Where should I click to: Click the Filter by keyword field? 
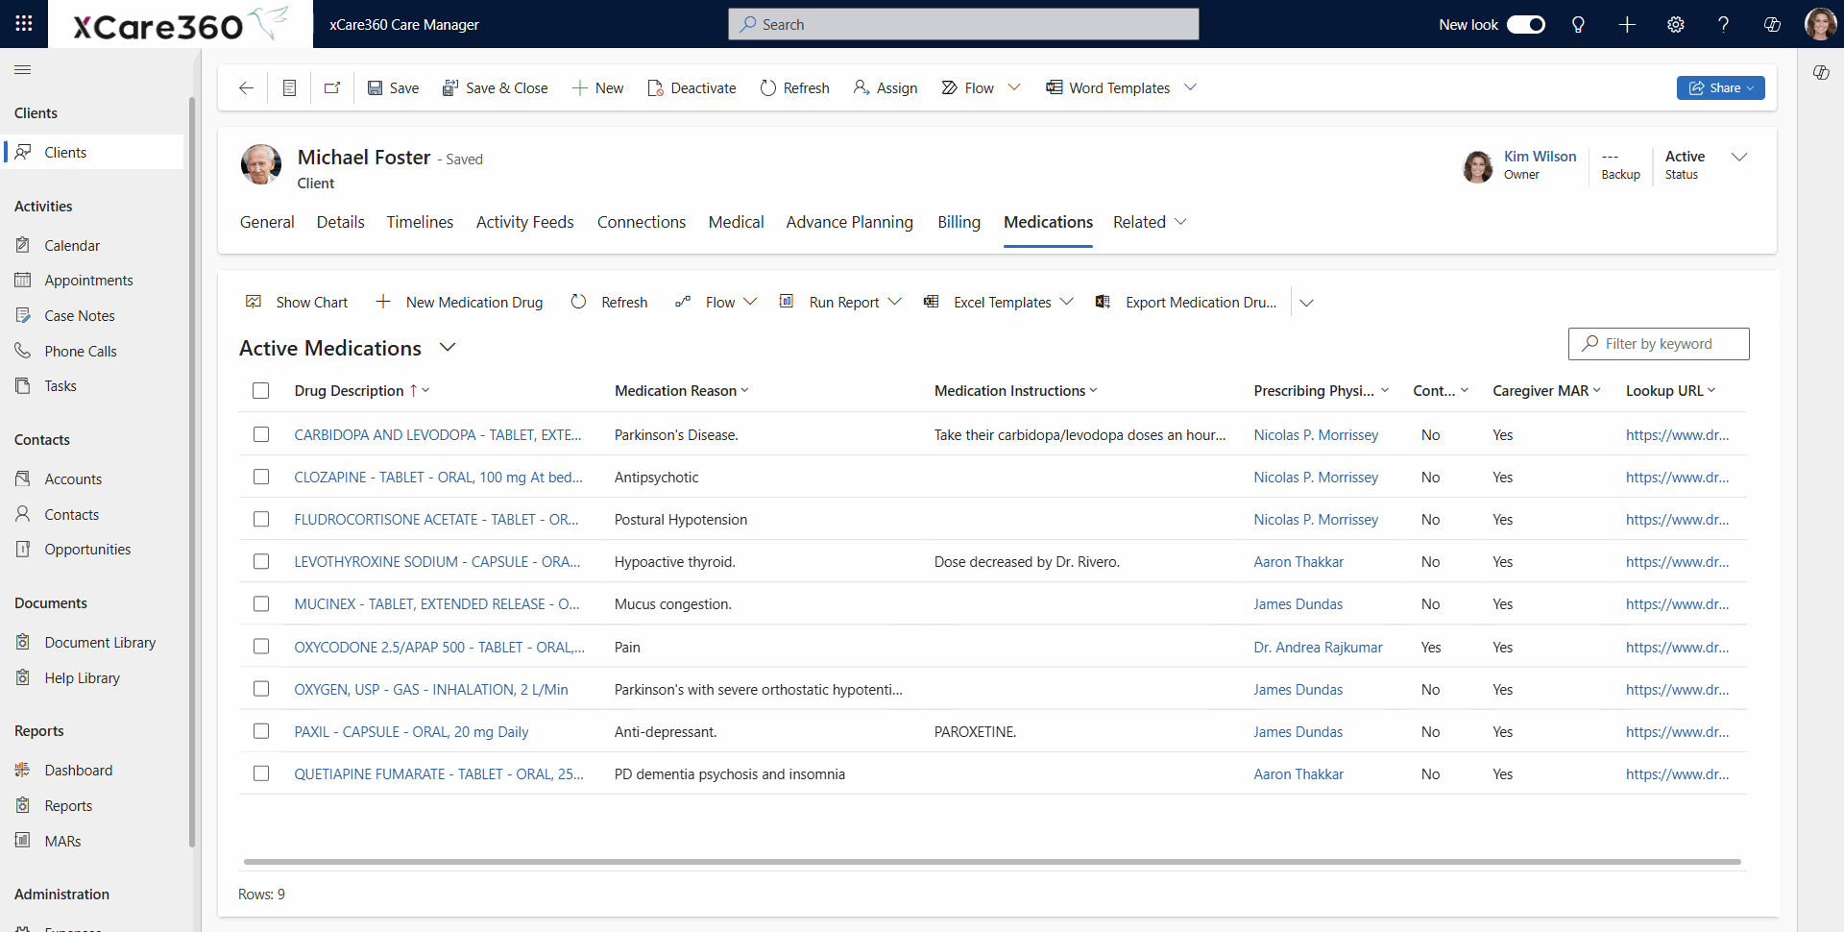1659,344
